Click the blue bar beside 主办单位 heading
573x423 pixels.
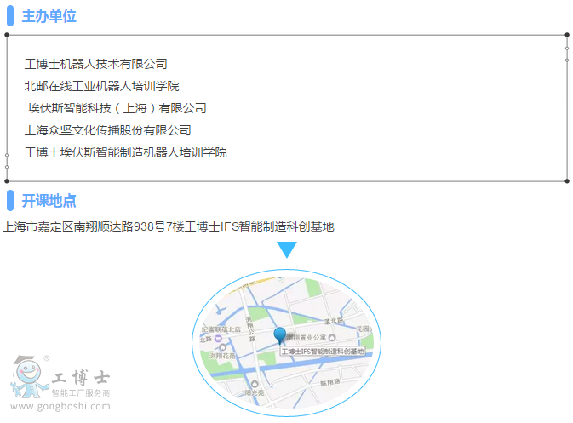[x=9, y=16]
